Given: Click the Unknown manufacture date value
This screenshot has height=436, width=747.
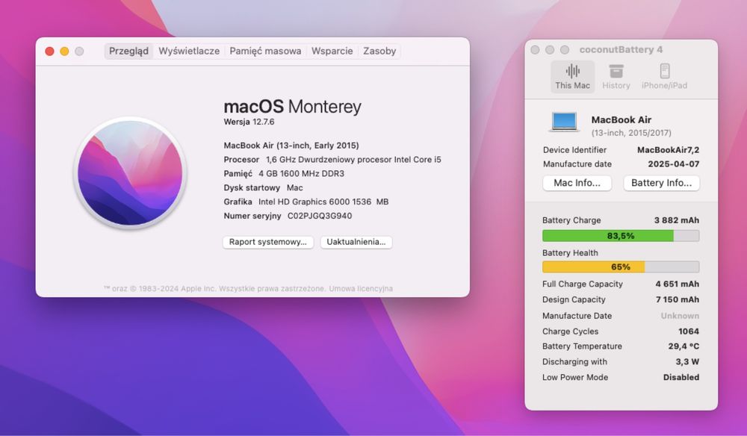Looking at the screenshot, I should click(x=680, y=316).
